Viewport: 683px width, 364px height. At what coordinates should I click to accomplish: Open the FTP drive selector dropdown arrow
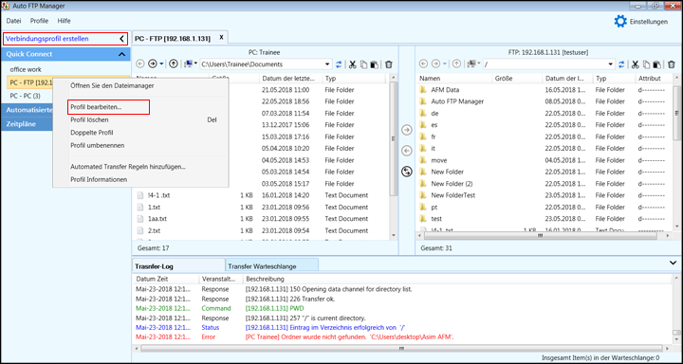tap(479, 64)
